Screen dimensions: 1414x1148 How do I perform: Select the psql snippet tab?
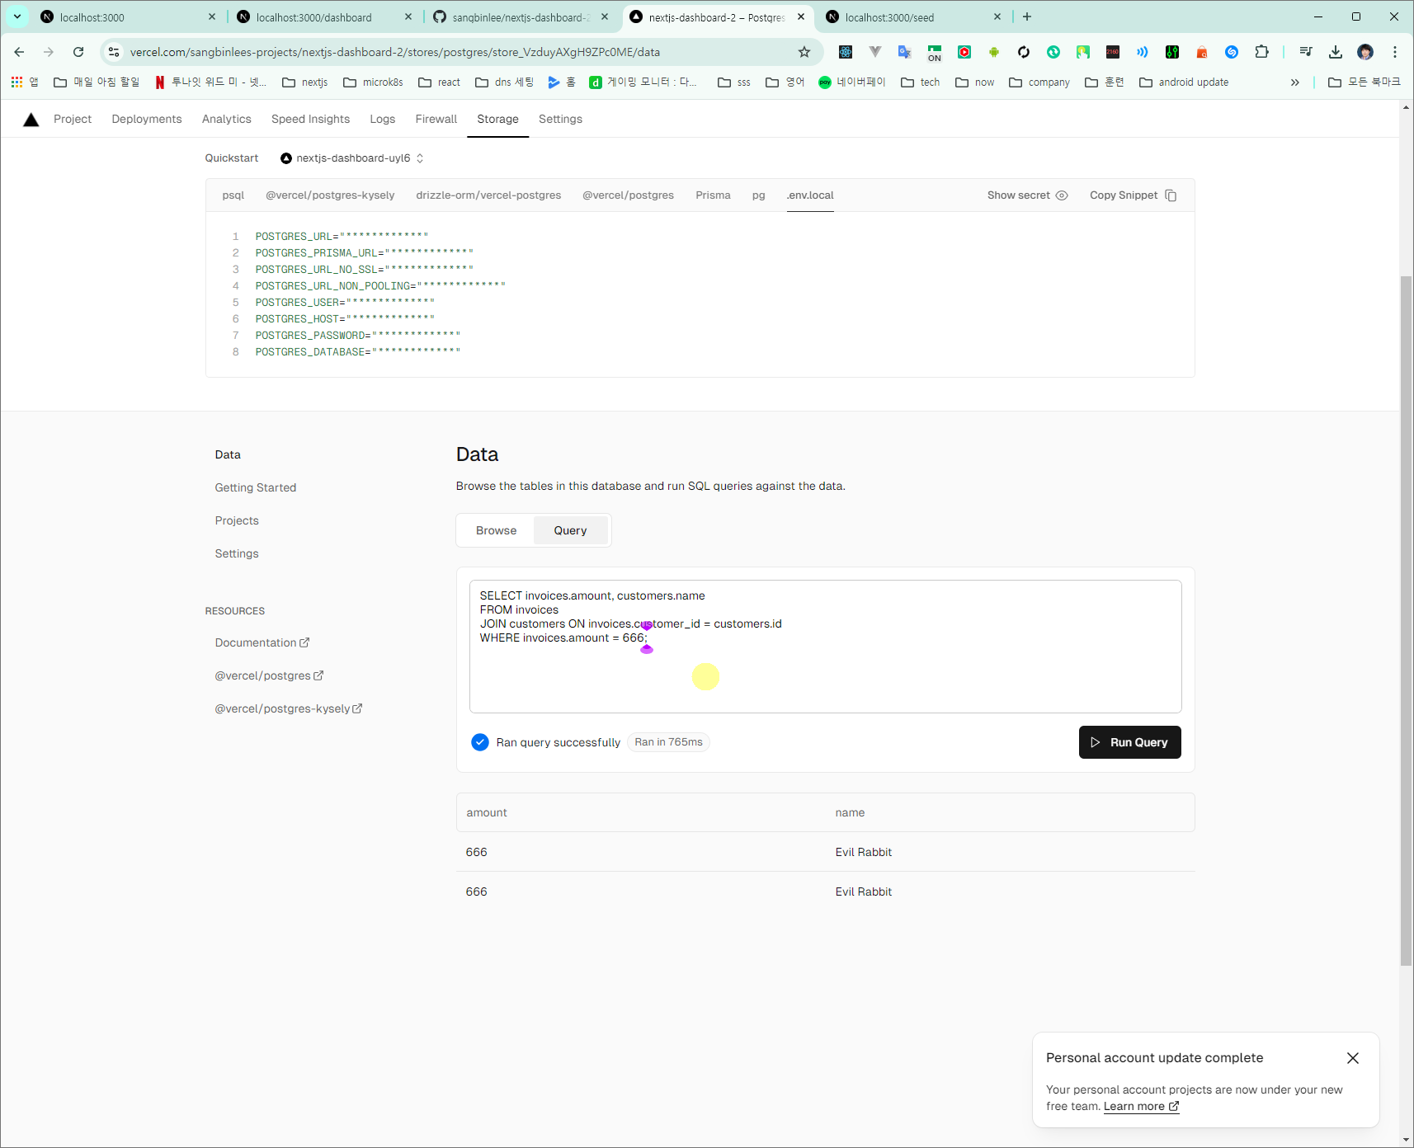233,195
